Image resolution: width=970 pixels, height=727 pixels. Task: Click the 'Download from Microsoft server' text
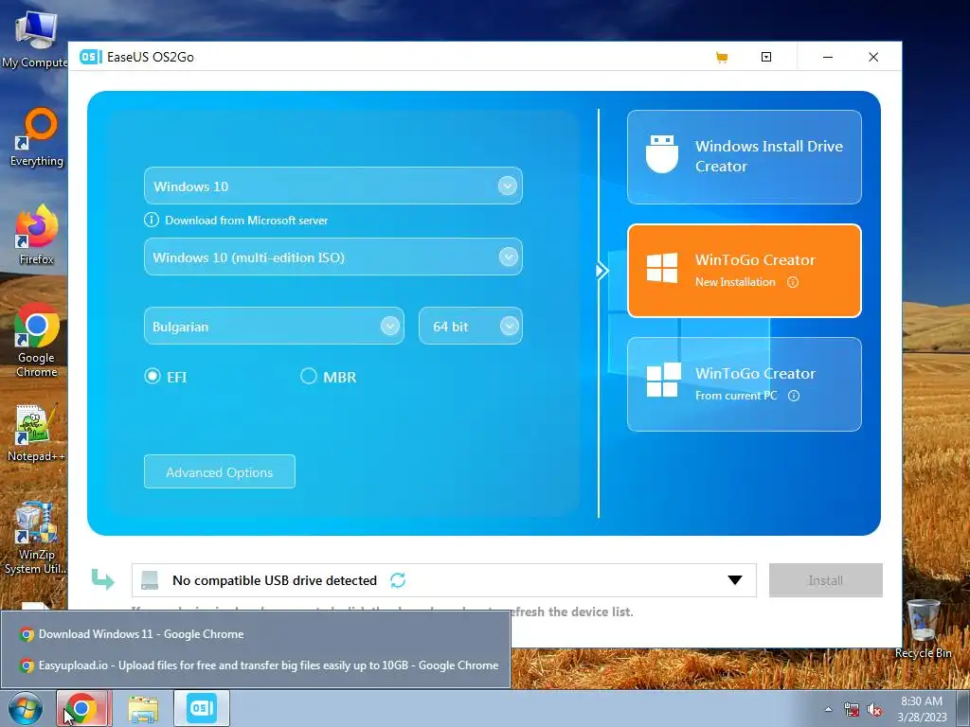pos(246,220)
